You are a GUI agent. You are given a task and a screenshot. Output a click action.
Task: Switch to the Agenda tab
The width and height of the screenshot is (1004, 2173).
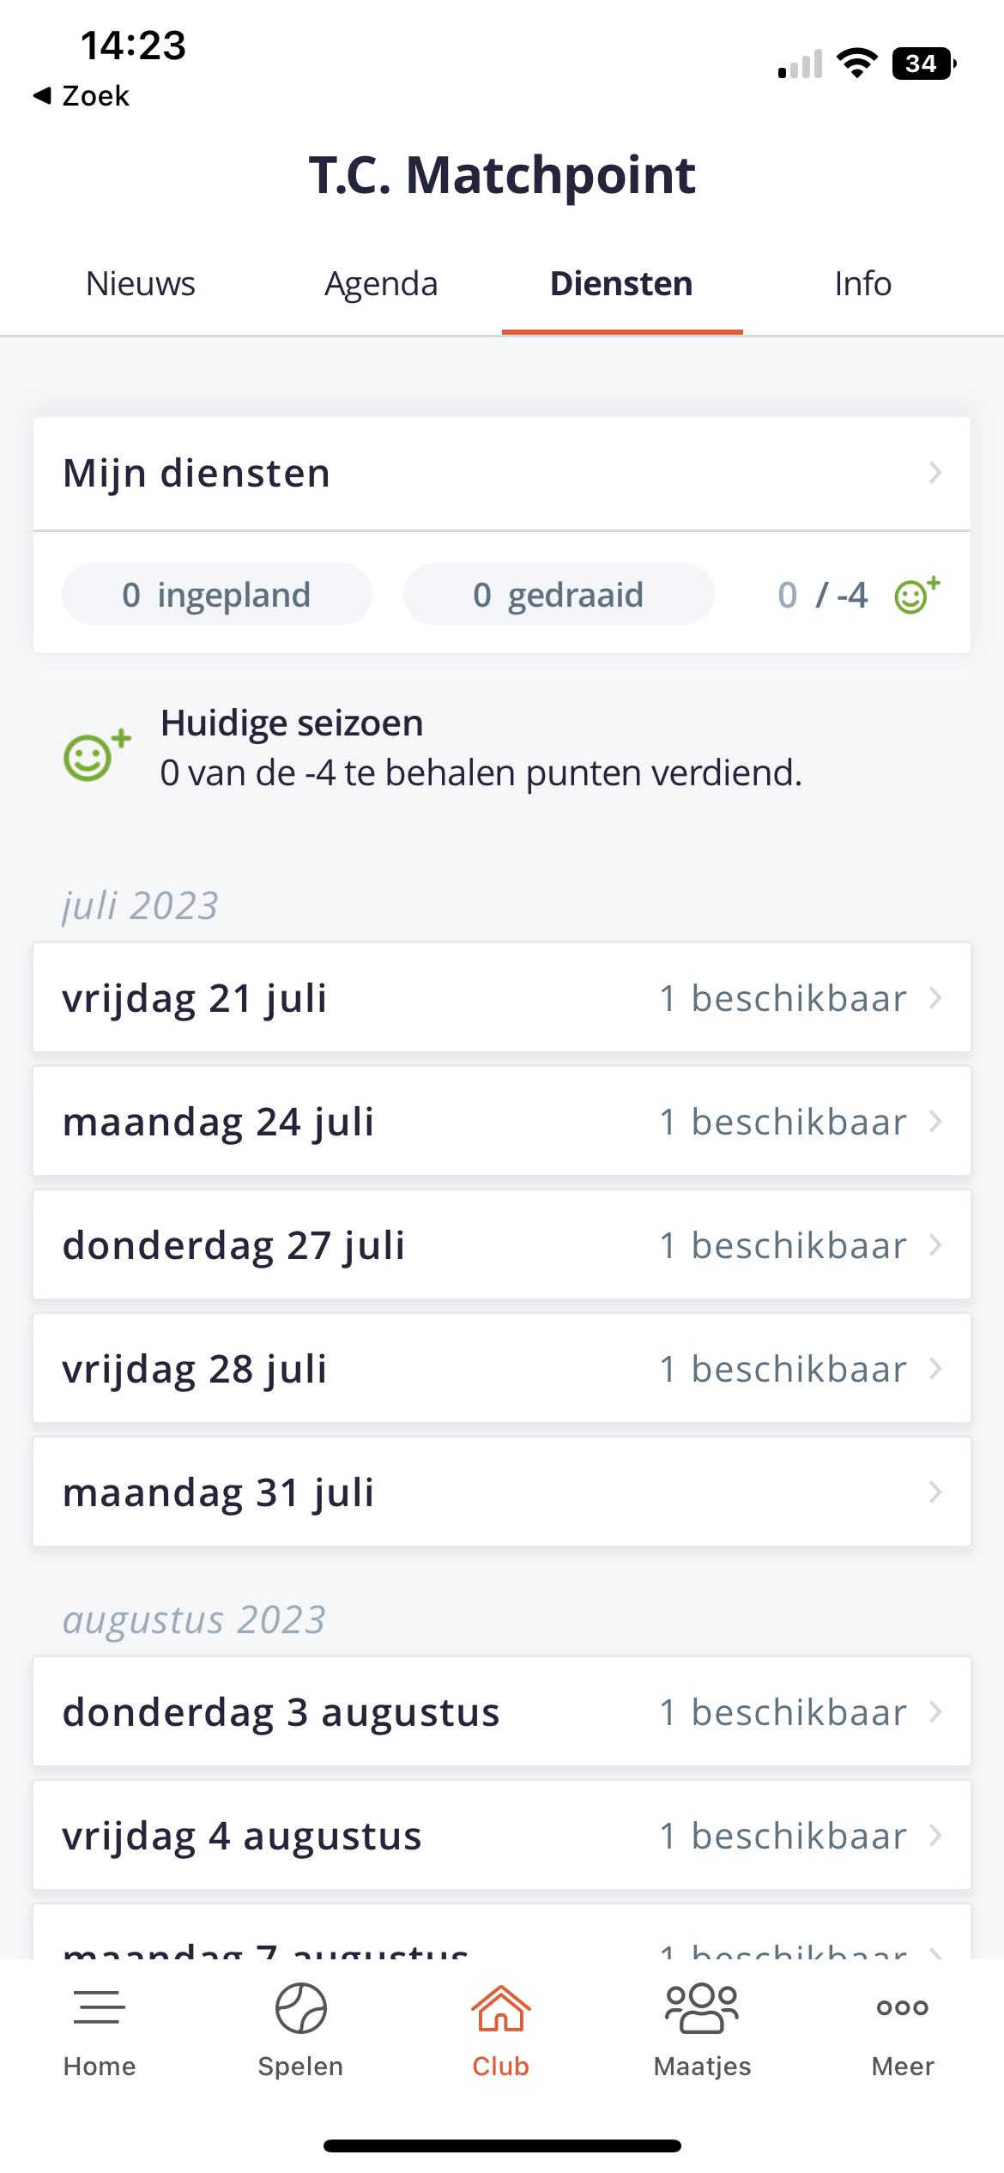tap(381, 283)
